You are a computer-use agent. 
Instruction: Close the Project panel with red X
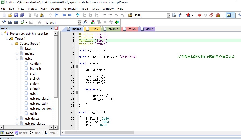[x=56, y=28]
